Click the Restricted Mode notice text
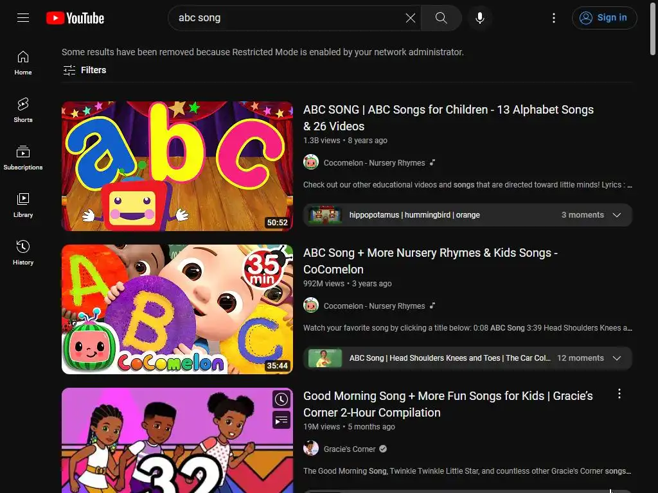The width and height of the screenshot is (658, 493). (263, 52)
